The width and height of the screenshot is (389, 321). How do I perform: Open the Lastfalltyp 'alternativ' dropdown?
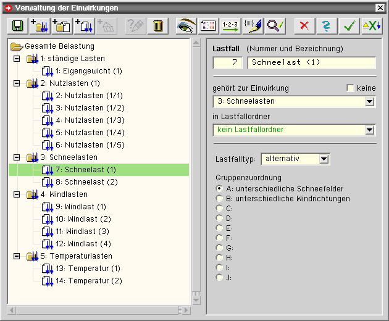pyautogui.click(x=324, y=159)
